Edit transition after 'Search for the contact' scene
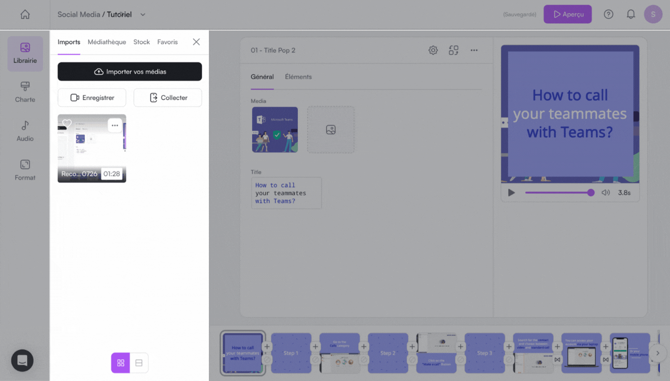This screenshot has height=381, width=670. (x=557, y=360)
